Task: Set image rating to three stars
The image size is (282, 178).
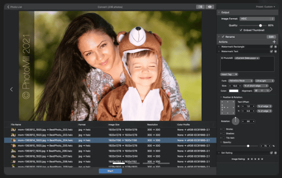Action: tap(255, 159)
